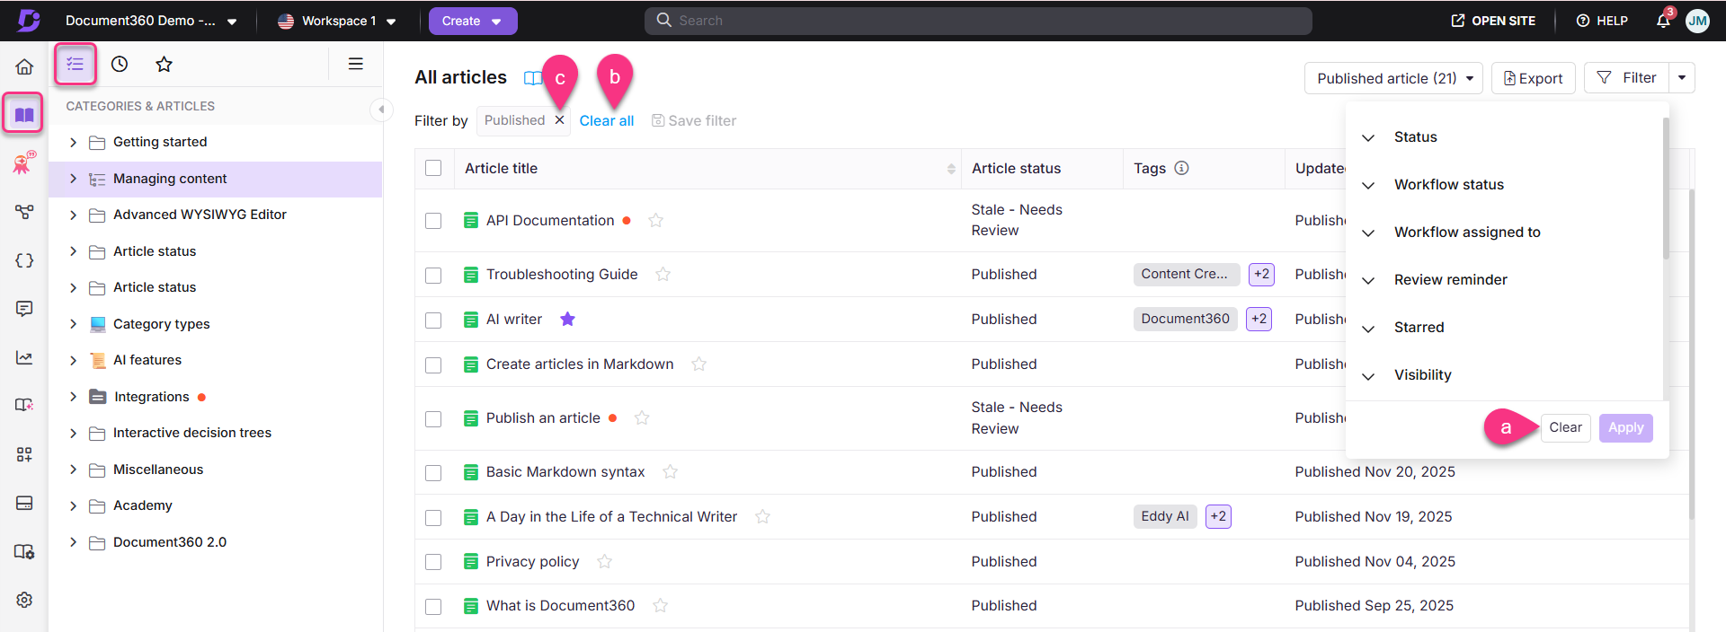Click the Clear all filters link
Screen dimensions: 1726x632
point(607,120)
